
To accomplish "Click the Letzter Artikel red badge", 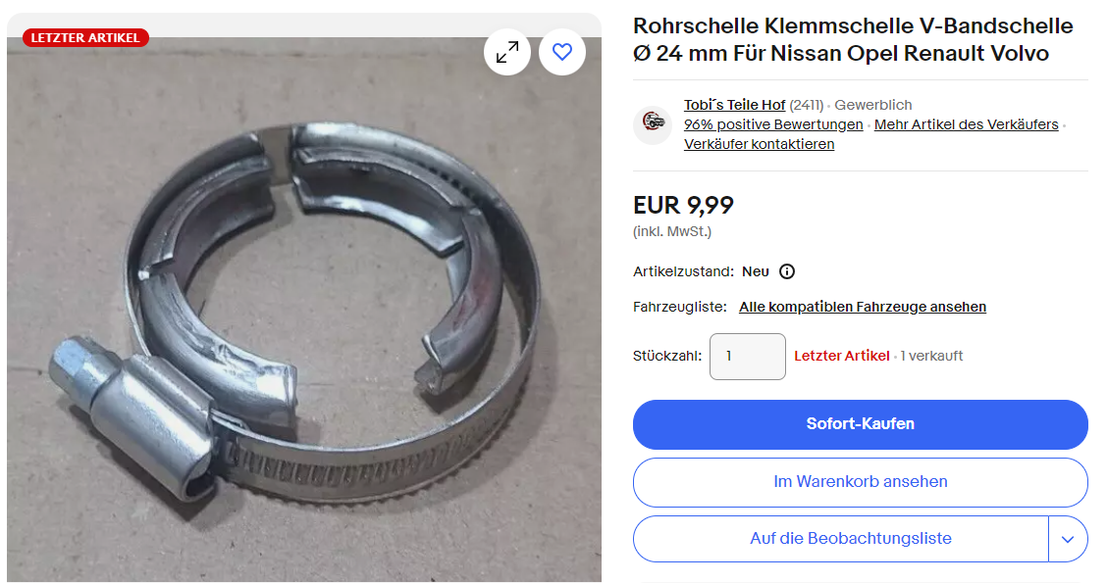I will tap(85, 38).
